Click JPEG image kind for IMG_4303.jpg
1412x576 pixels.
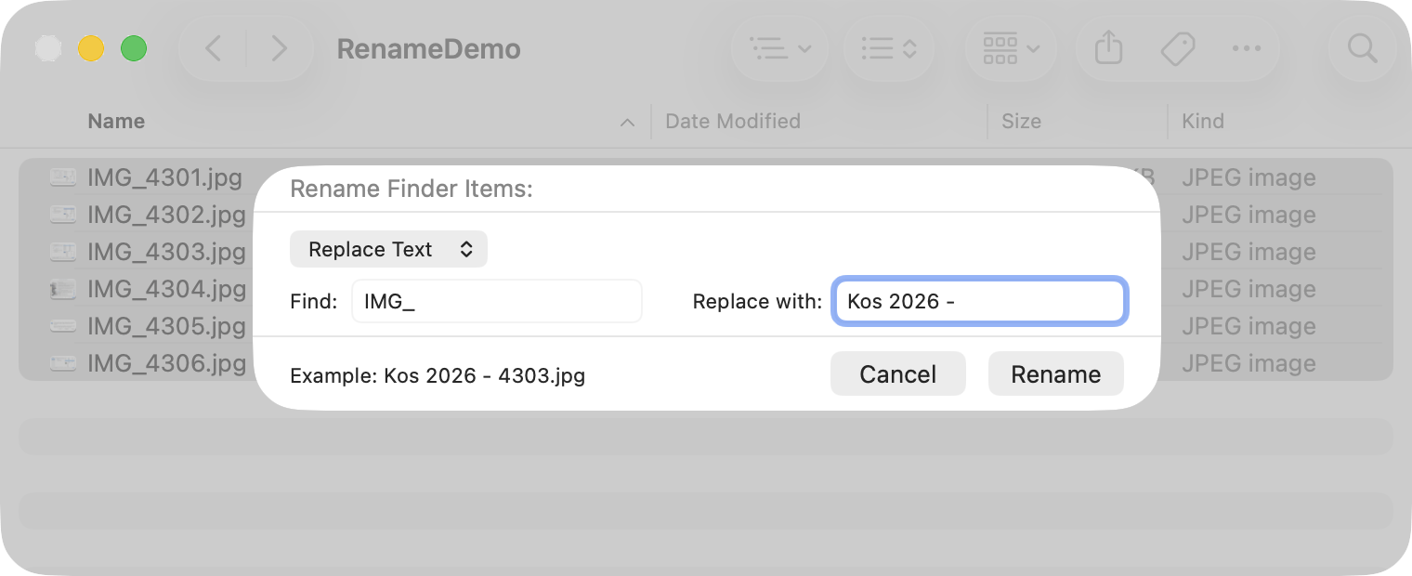[x=1249, y=252]
